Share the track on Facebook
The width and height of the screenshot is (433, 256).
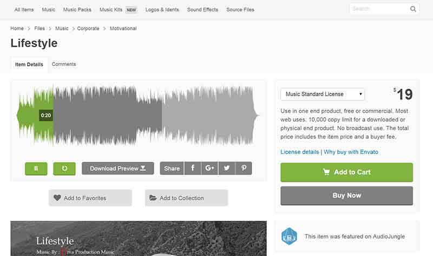193,169
